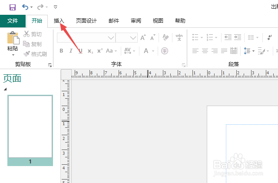Toggle Subscript formatting

(x=90, y=51)
